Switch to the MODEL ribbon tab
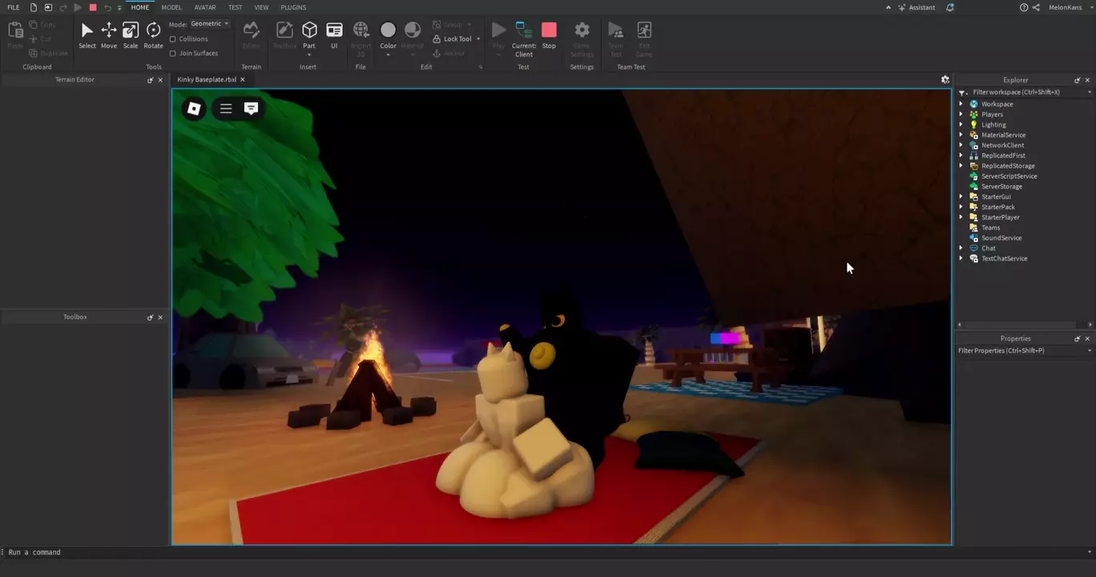Screen dimensions: 1096x577 point(171,7)
